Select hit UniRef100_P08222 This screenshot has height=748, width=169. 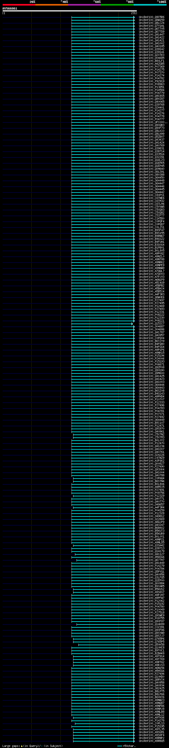point(151,315)
